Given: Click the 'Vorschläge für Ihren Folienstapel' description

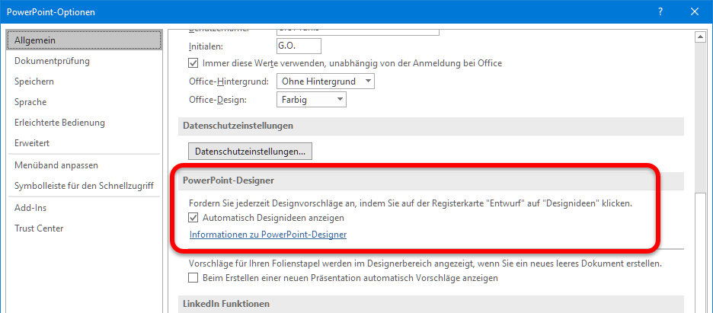Looking at the screenshot, I should click(x=425, y=263).
